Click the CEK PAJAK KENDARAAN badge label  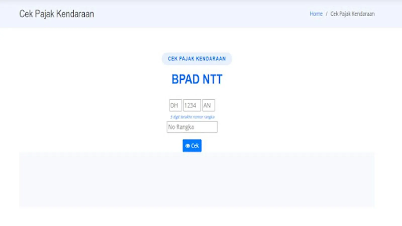coord(197,59)
